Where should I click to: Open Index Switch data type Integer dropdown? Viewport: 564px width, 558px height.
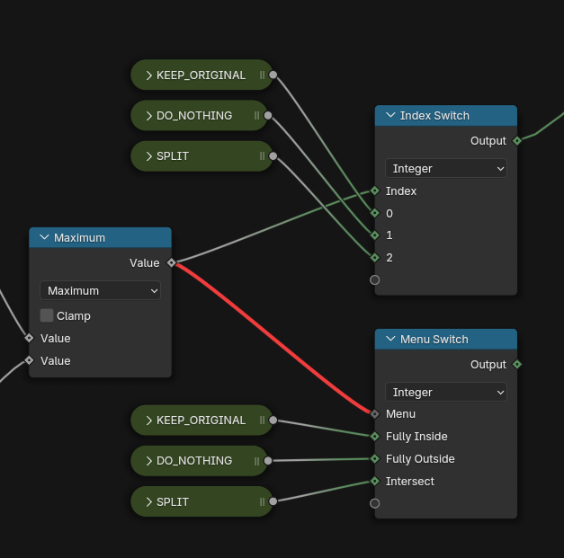446,169
